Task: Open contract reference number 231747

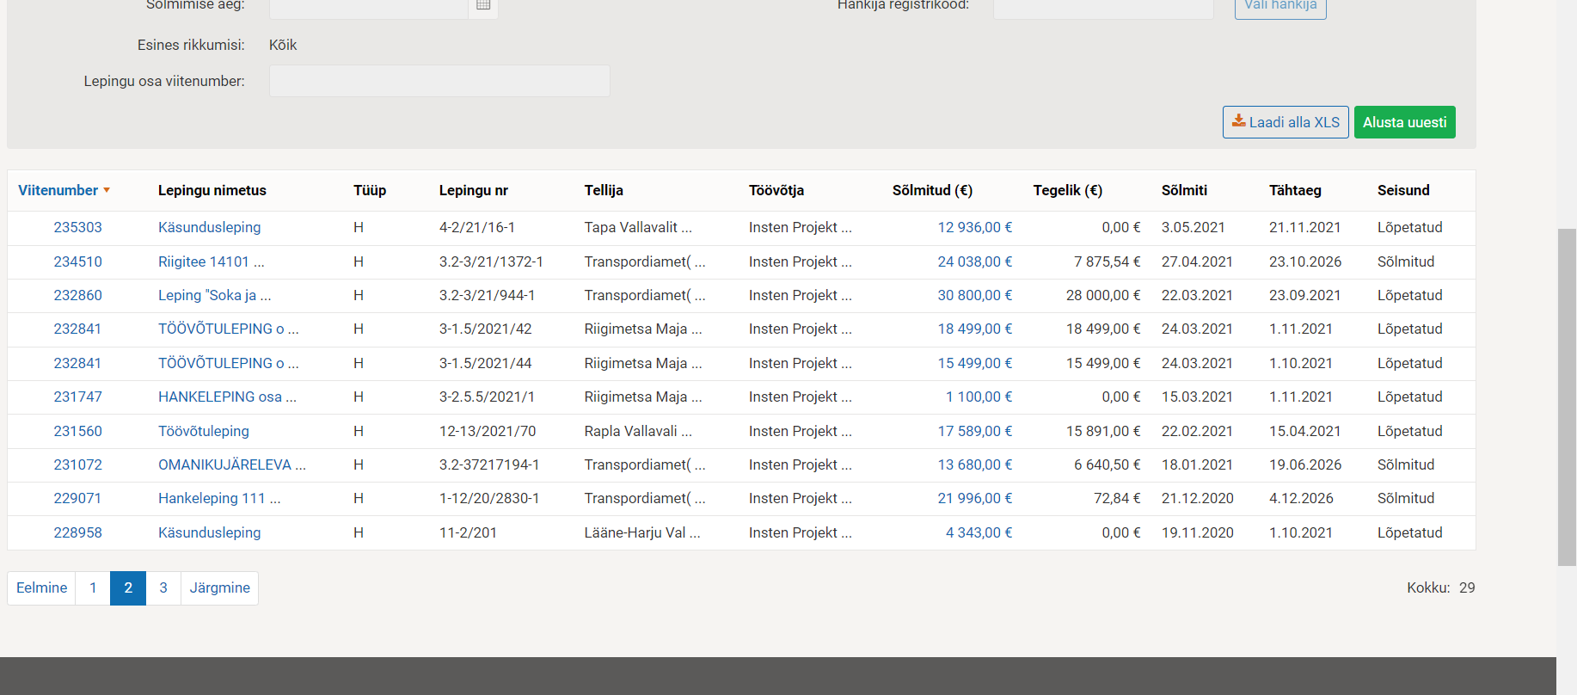Action: click(77, 397)
